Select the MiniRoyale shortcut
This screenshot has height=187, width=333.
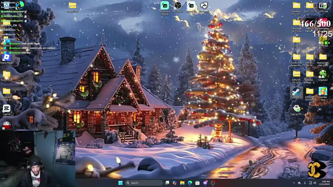[323, 42]
